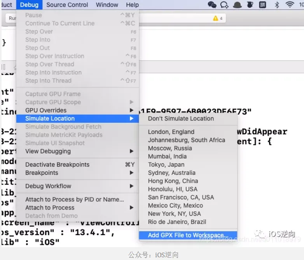Open the input method menu bar icon

[262, 5]
